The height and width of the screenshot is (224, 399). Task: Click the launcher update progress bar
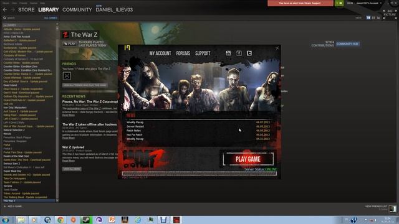click(x=199, y=174)
